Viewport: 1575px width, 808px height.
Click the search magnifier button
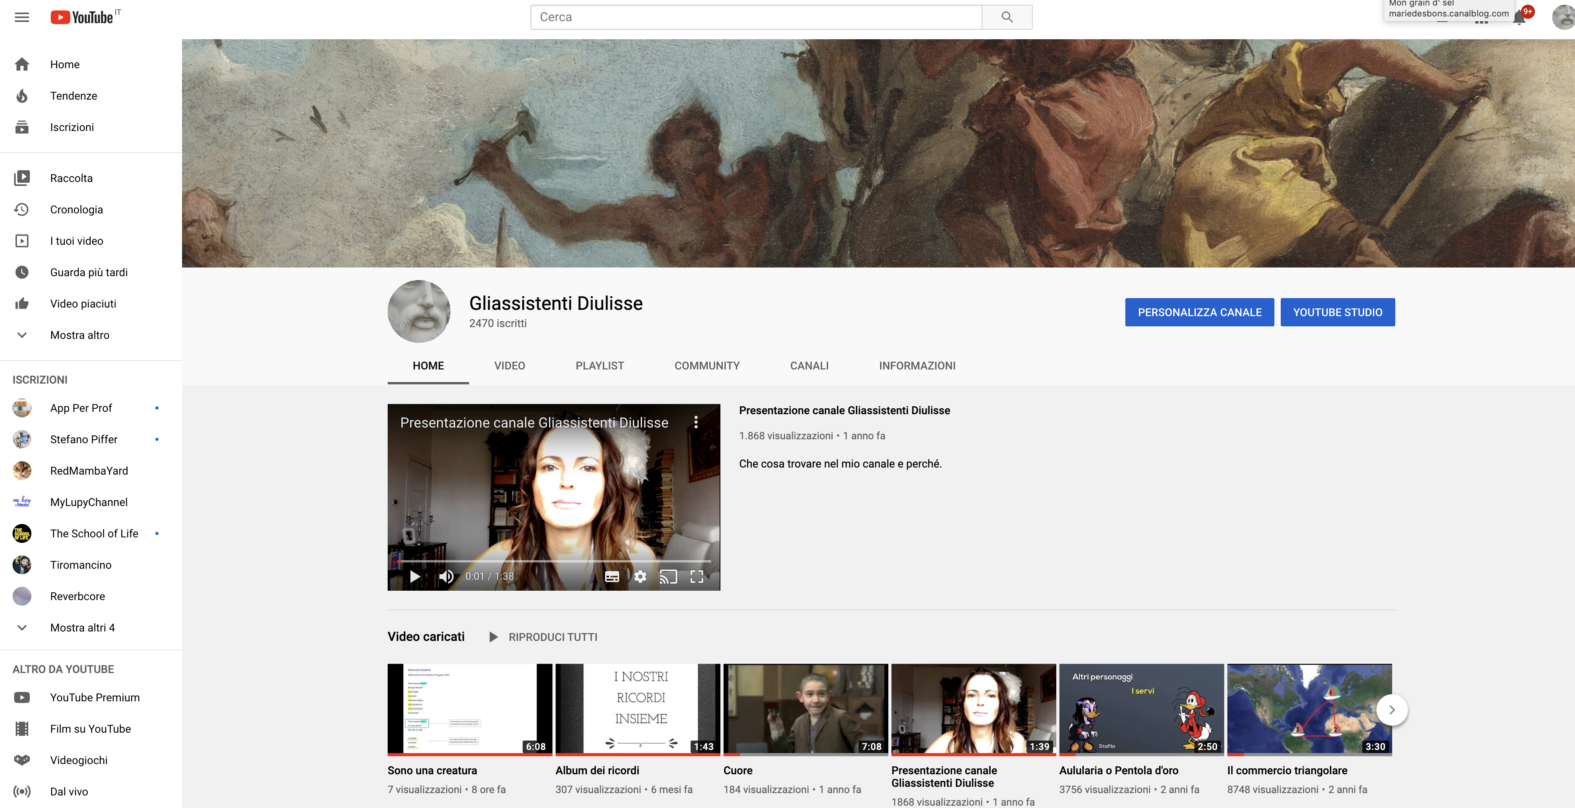coord(1006,17)
